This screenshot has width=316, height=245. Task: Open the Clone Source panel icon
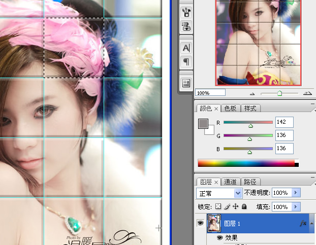[186, 26]
